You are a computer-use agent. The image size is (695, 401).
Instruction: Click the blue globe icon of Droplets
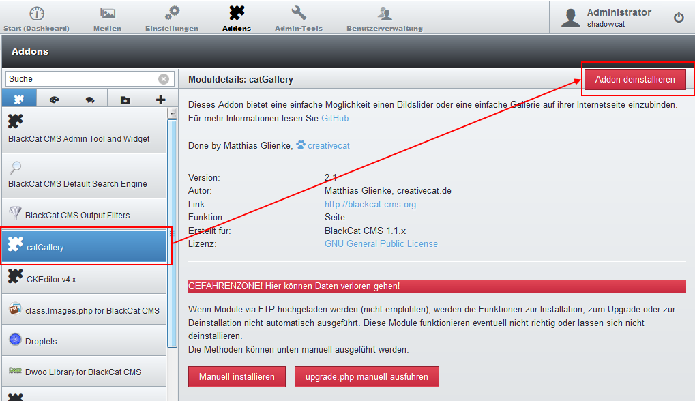point(15,340)
